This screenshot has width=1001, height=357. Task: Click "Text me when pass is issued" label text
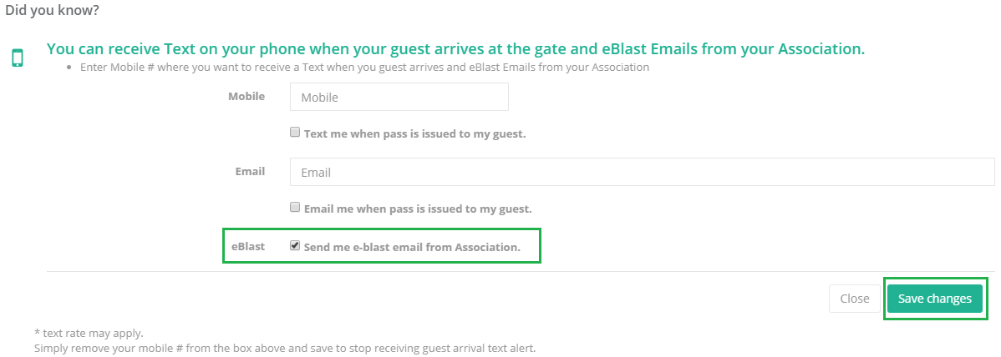coord(414,133)
